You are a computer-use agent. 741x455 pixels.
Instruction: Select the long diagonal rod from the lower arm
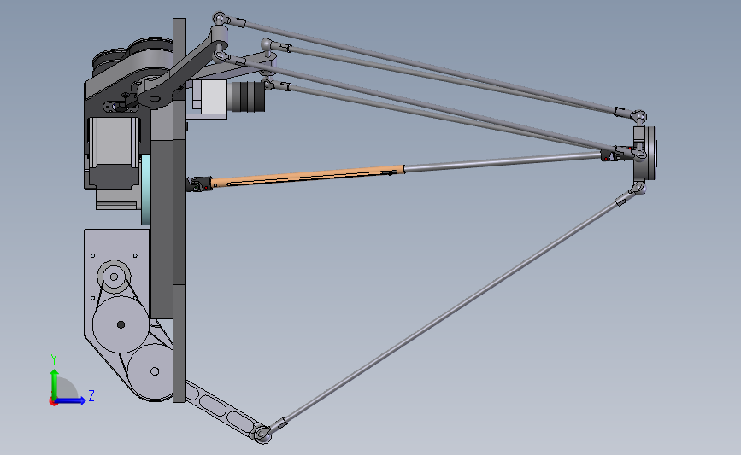tap(454, 310)
